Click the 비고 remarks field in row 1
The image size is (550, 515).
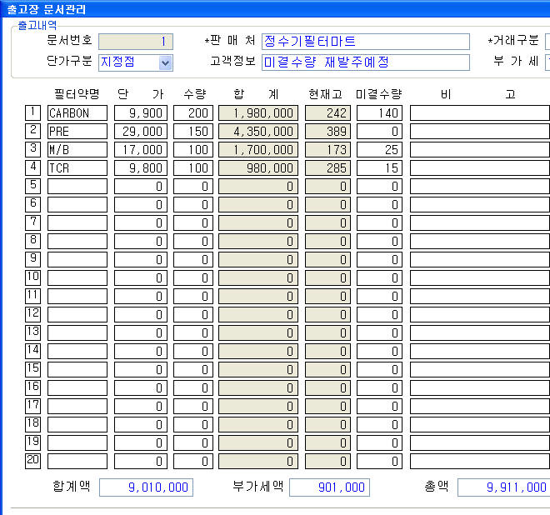(480, 113)
